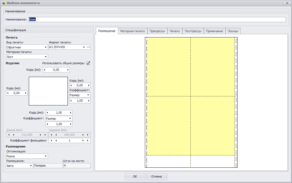This screenshot has height=183, width=292.
Task: Open Коэффициент dropdown below the product preview
Action: click(x=59, y=119)
